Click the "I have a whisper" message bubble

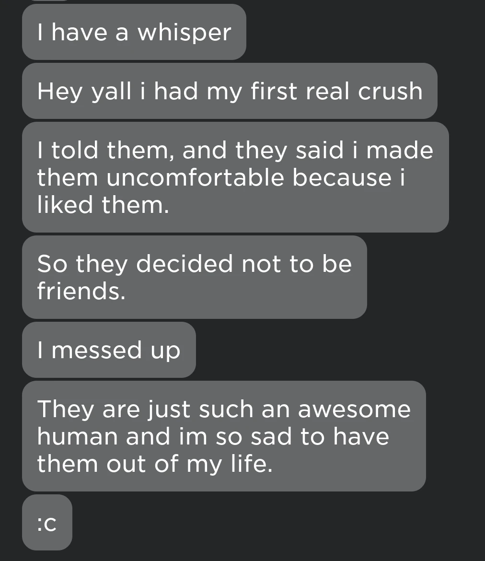(x=134, y=33)
